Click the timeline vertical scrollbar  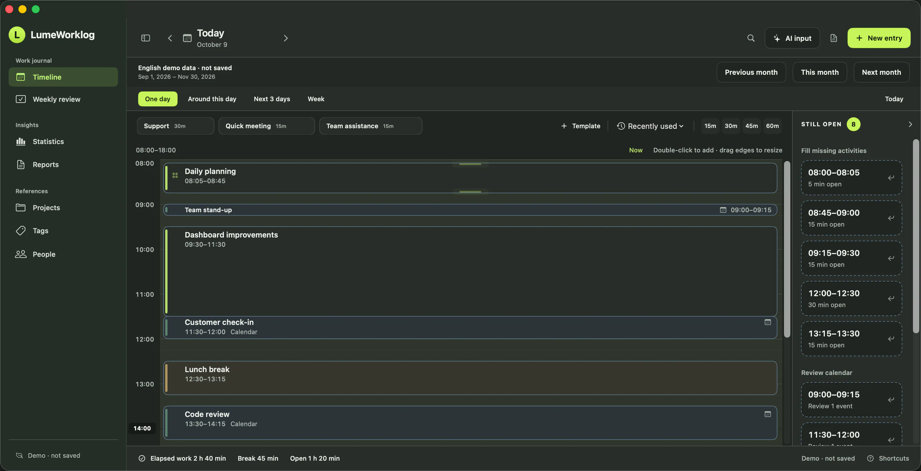click(x=787, y=249)
